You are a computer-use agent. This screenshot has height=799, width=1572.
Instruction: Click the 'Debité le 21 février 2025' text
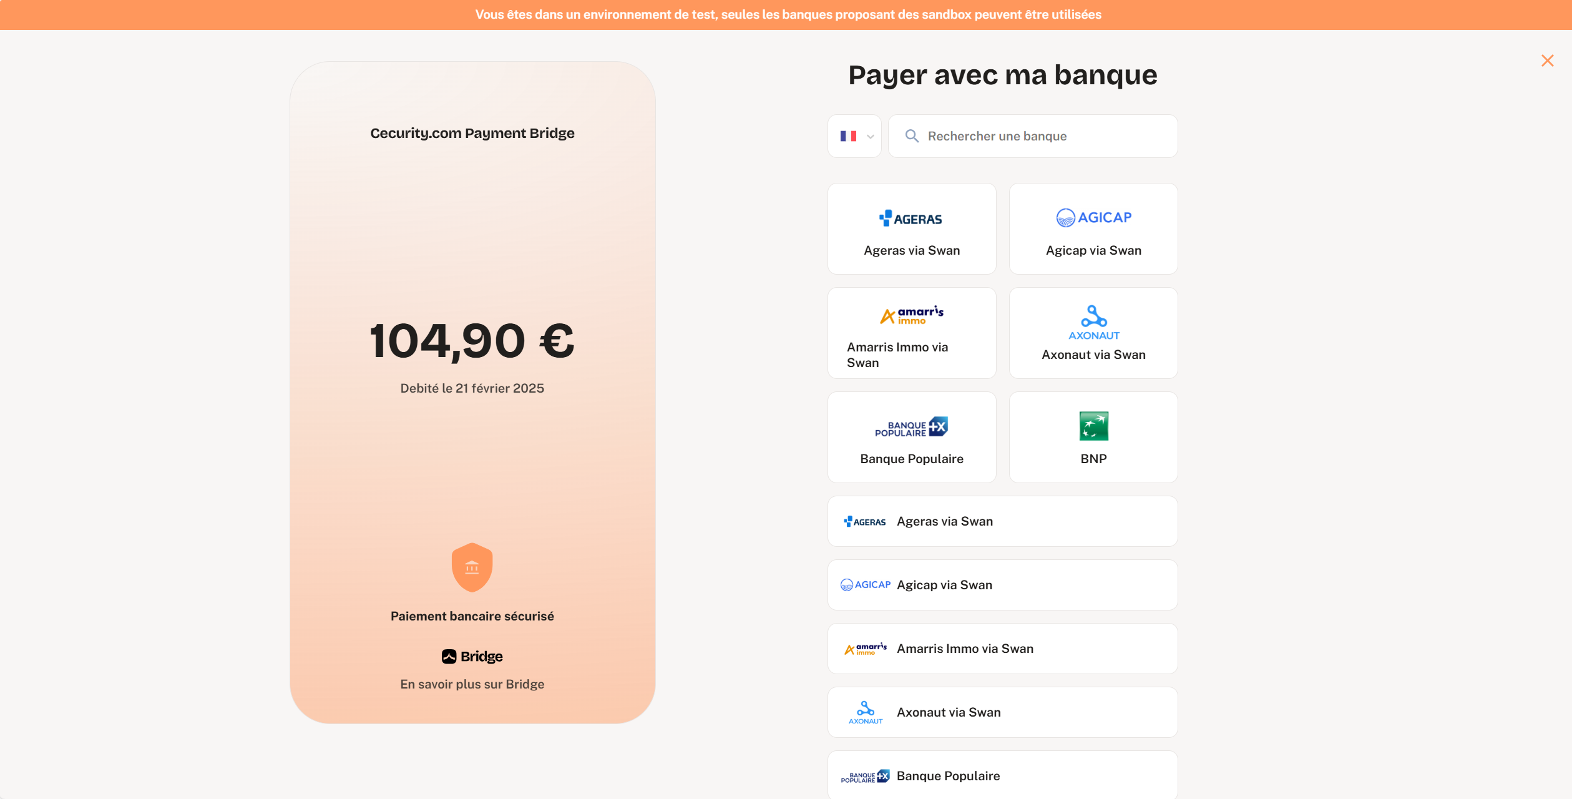[x=472, y=388]
